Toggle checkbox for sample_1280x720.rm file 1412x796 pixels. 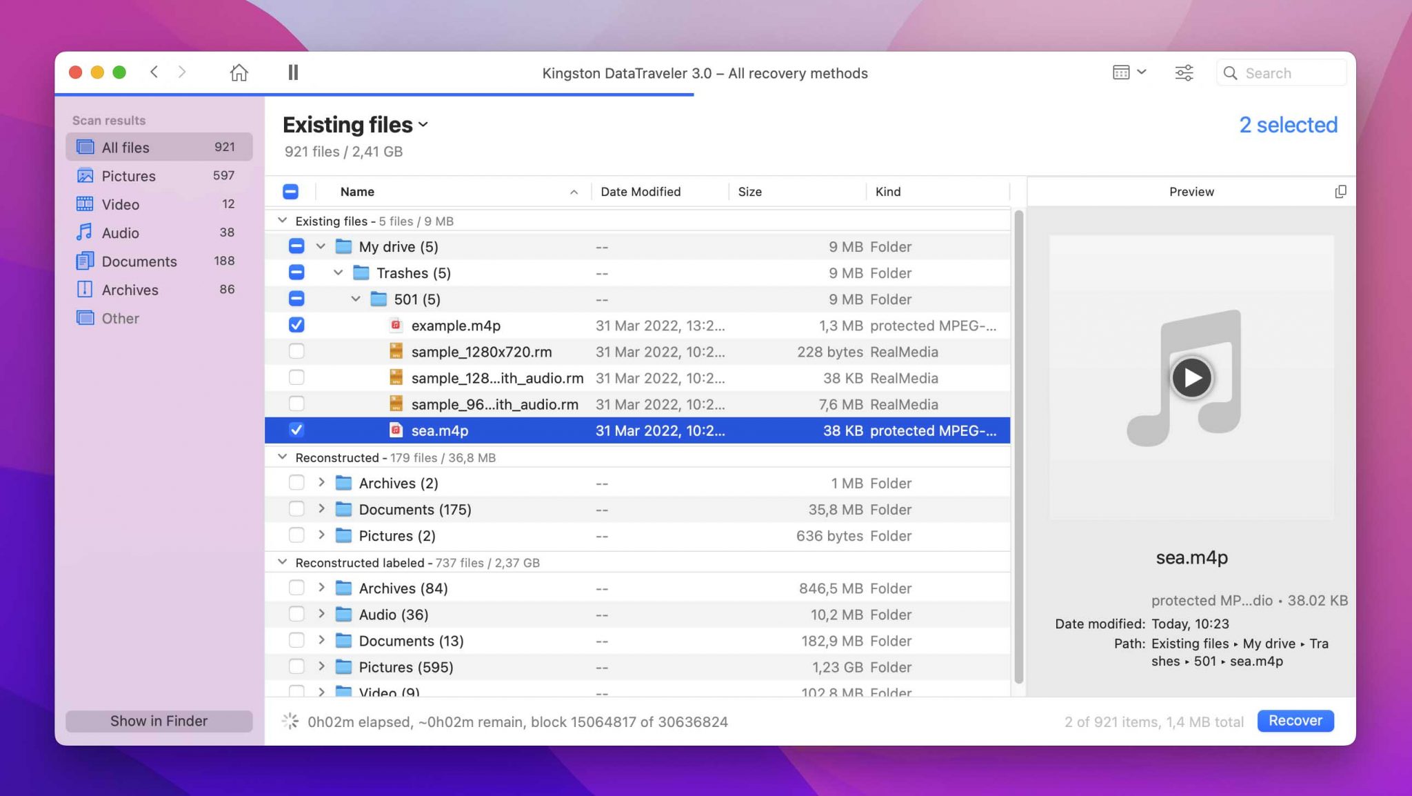pyautogui.click(x=295, y=351)
